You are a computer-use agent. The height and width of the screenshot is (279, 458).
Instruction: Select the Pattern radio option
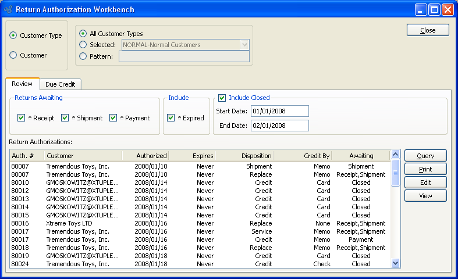coord(83,56)
